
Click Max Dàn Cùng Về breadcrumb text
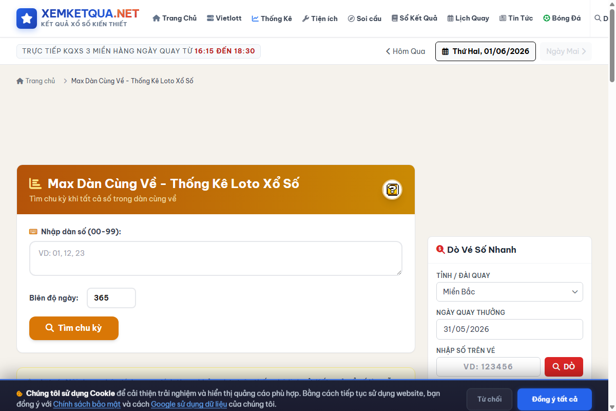(132, 81)
